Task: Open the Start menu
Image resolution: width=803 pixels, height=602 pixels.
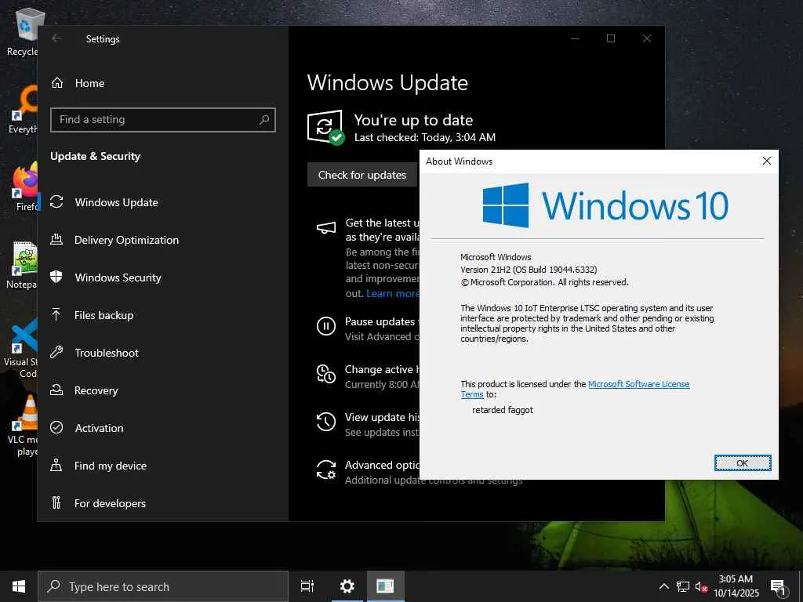Action: click(19, 586)
